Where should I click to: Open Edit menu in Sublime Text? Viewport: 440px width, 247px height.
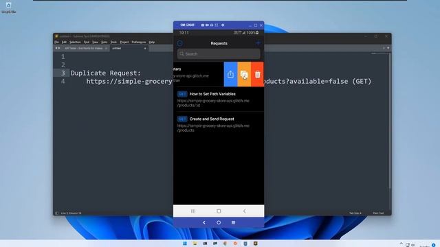pos(64,42)
